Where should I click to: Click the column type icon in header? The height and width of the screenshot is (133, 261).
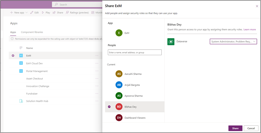click(21, 48)
